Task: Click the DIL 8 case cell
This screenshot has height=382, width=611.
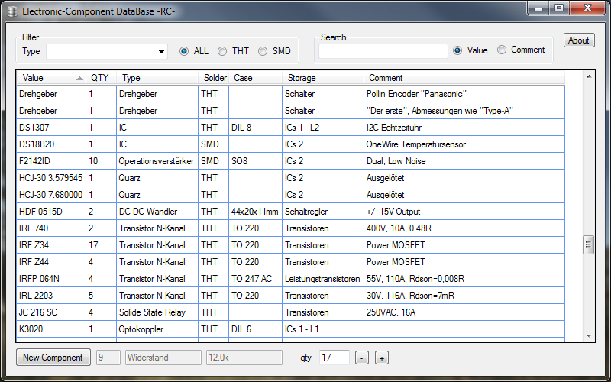Action: click(255, 128)
